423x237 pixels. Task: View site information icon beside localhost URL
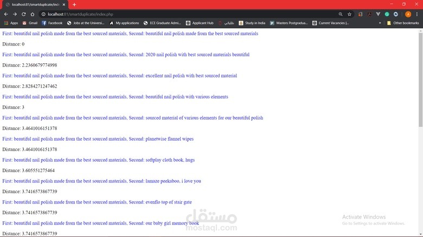coord(43,14)
